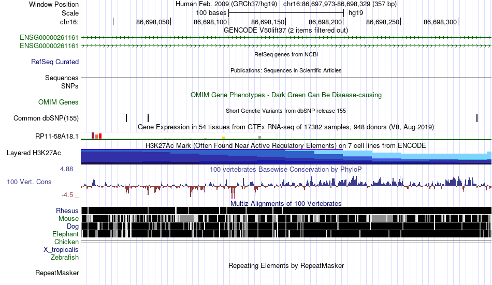Click the hg19 label beside scale bar
The width and height of the screenshot is (492, 285).
click(356, 13)
